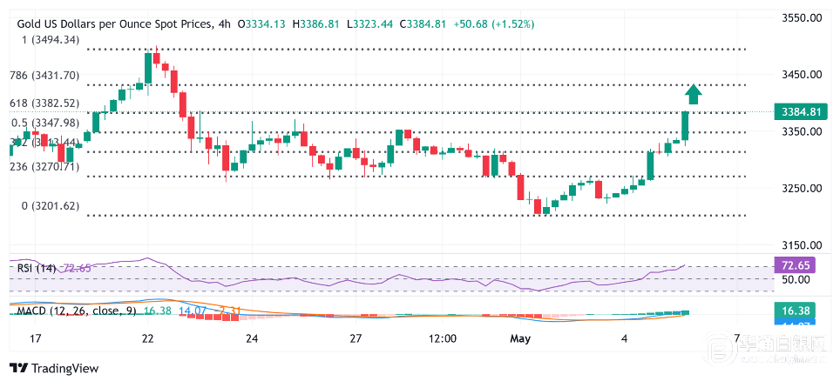The height and width of the screenshot is (381, 840).
Task: Click the May label on the time axis
Action: pyautogui.click(x=521, y=338)
